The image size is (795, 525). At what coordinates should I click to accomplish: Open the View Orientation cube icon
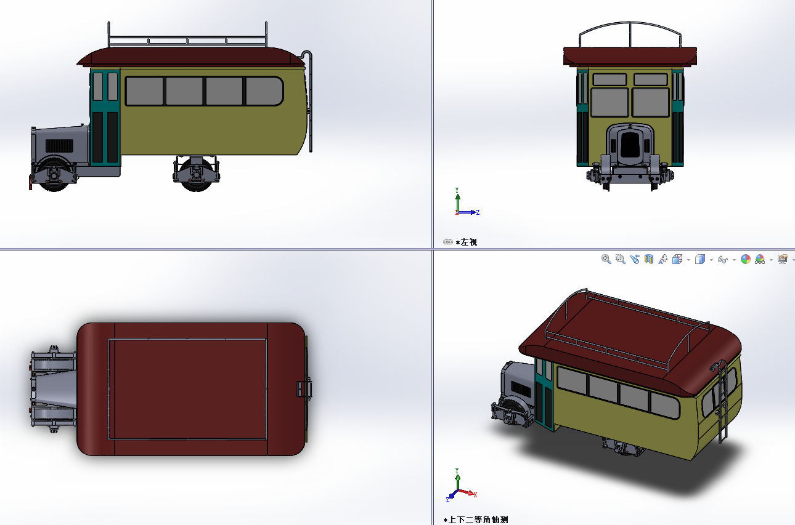click(677, 260)
